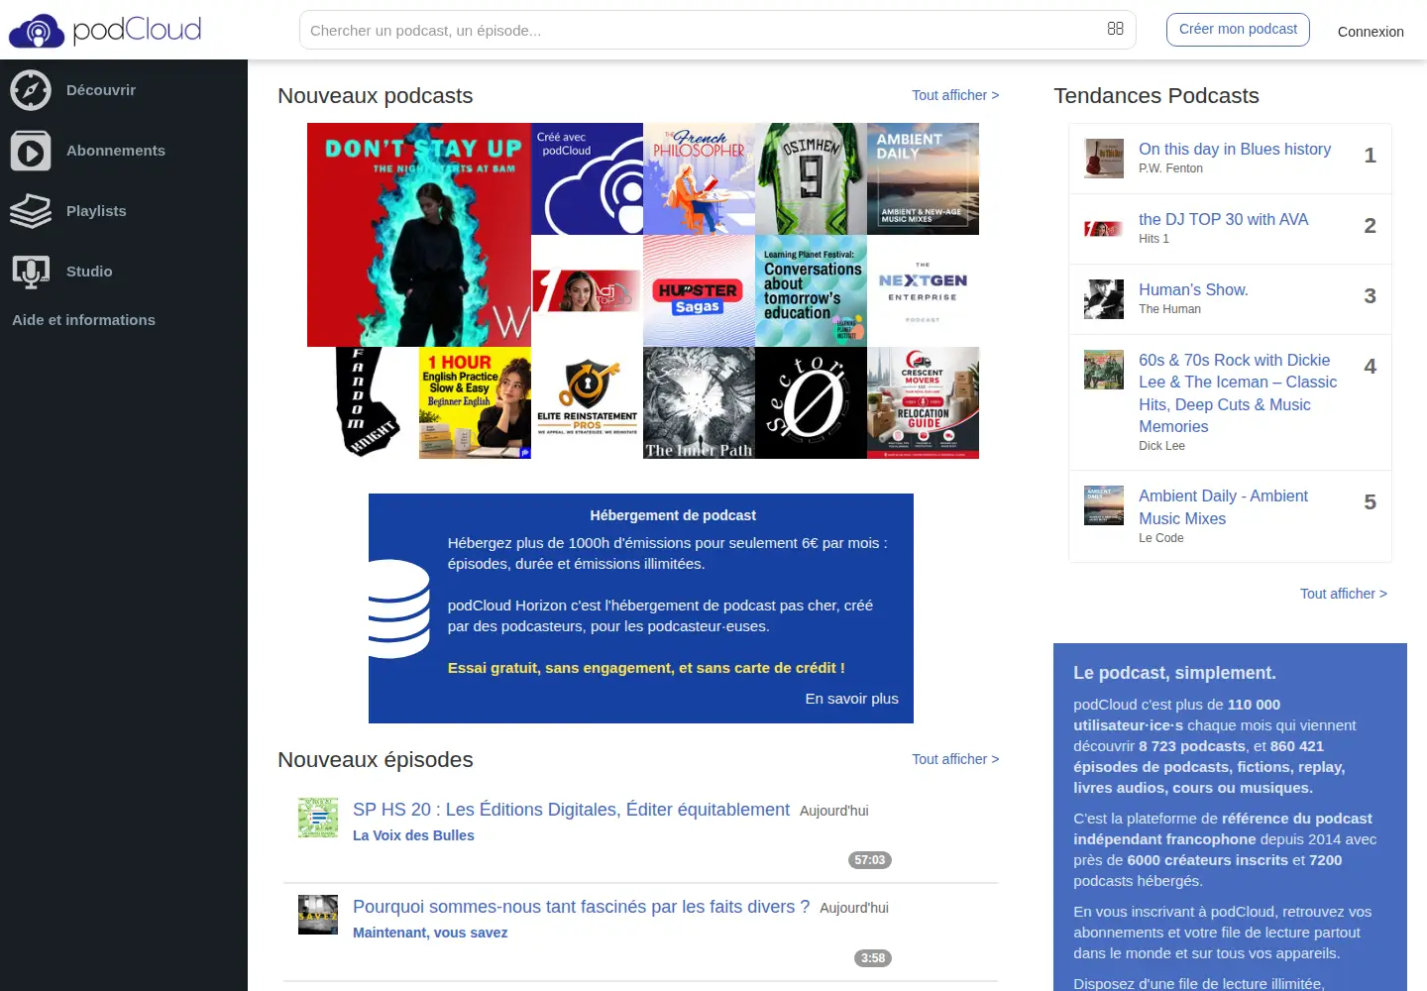Open Human's Show. trending podcast

pyautogui.click(x=1193, y=289)
